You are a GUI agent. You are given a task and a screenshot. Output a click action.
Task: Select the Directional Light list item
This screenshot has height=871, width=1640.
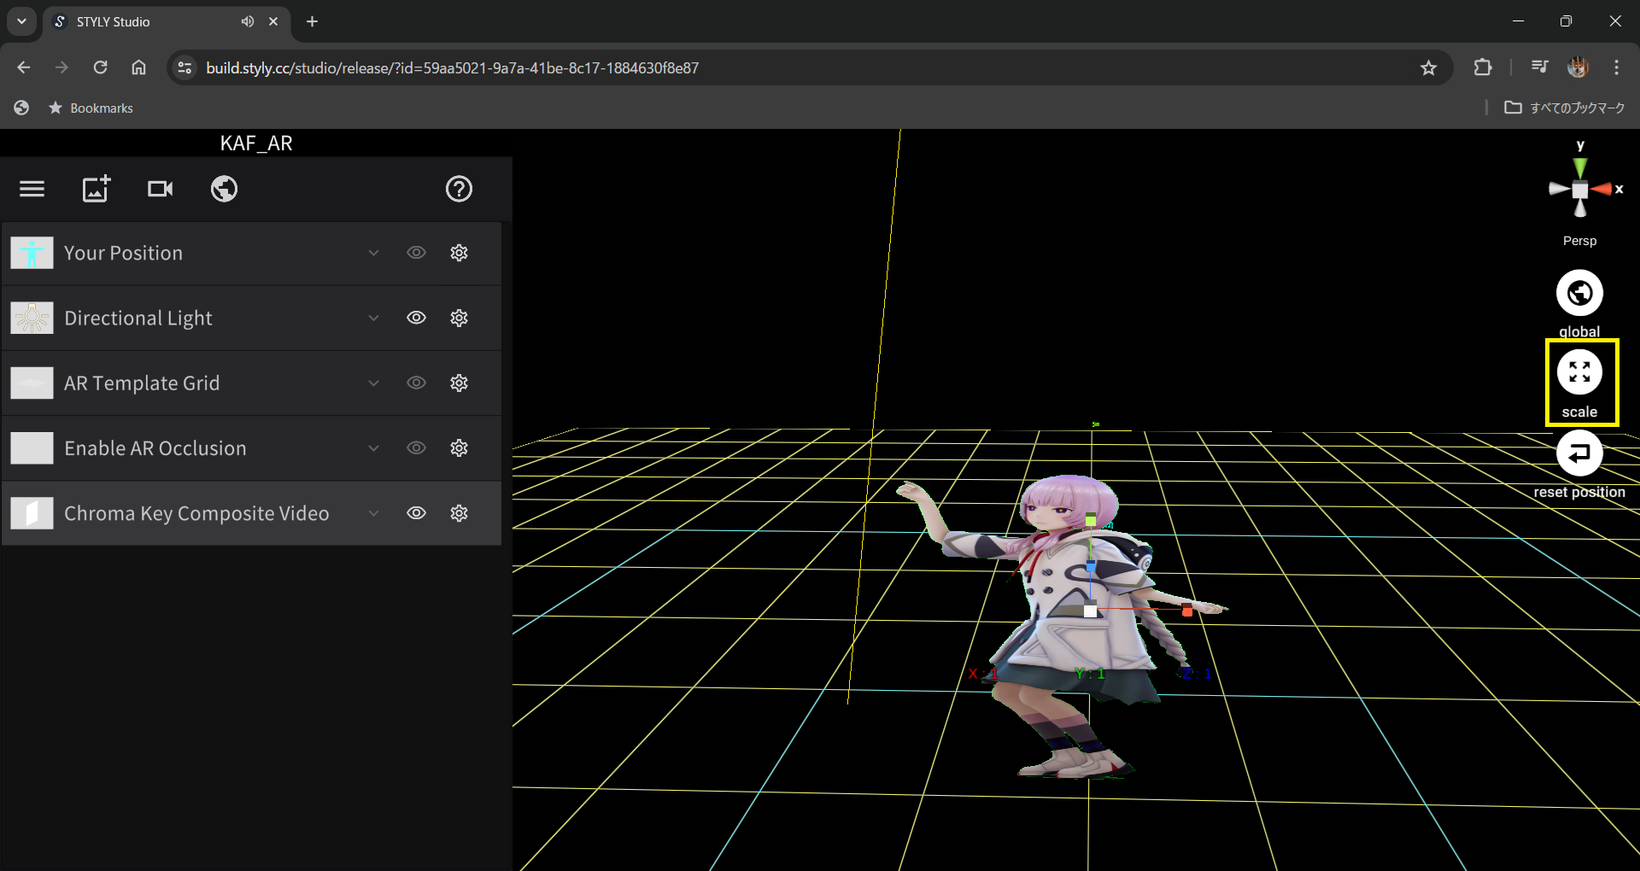click(251, 318)
